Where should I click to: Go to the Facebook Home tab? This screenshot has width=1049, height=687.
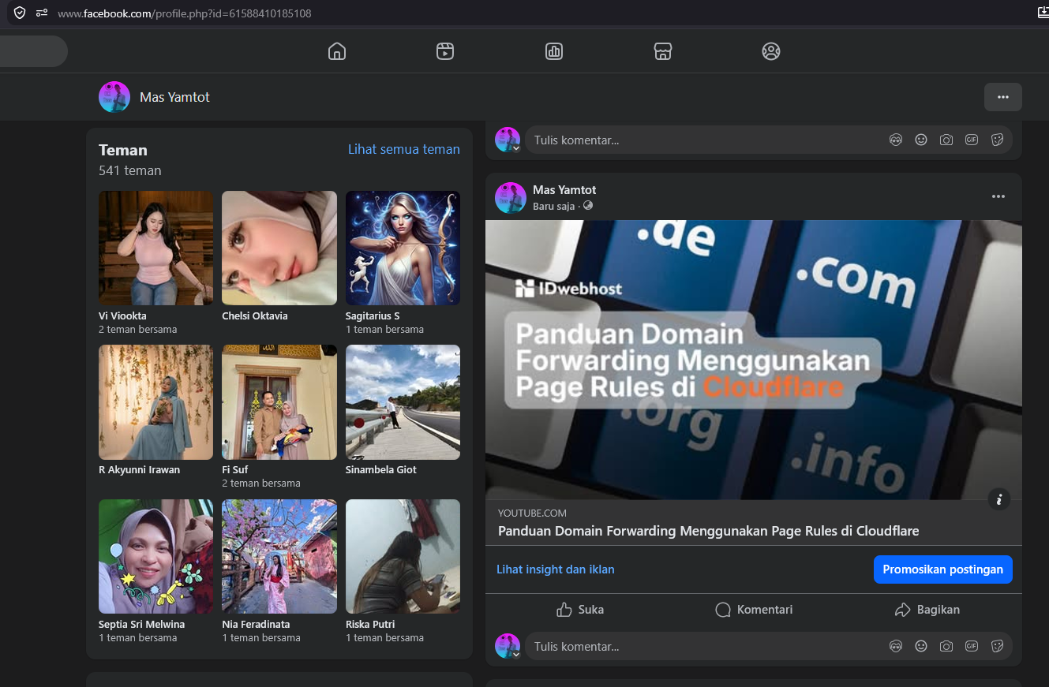coord(337,51)
